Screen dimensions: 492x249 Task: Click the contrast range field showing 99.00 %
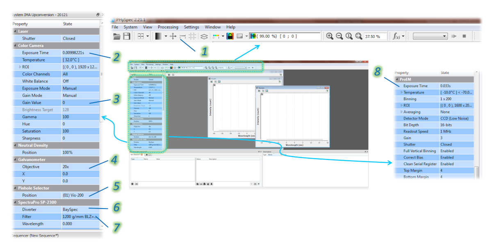(285, 36)
